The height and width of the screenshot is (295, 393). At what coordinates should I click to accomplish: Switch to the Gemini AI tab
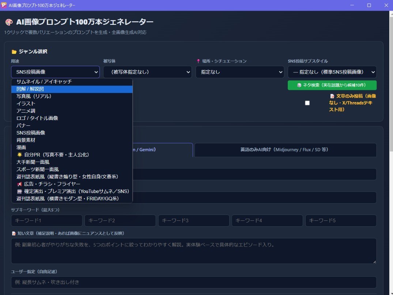click(x=163, y=150)
